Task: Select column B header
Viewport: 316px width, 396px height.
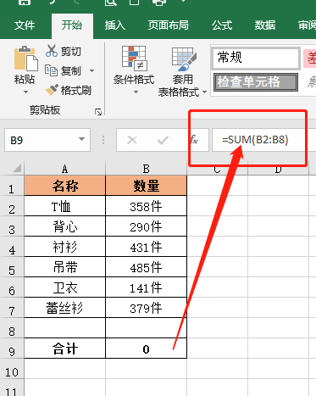Action: 146,169
